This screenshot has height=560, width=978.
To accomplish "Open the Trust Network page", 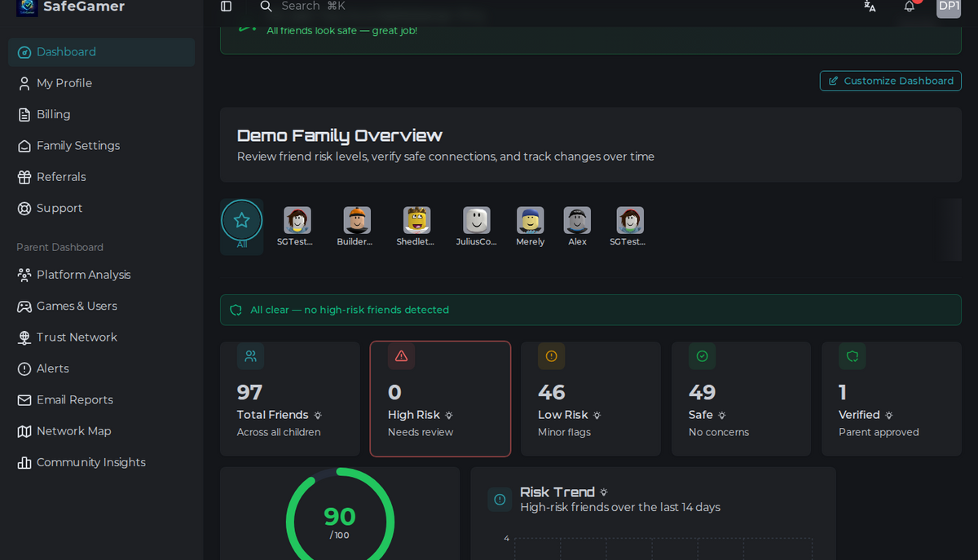I will pyautogui.click(x=101, y=337).
